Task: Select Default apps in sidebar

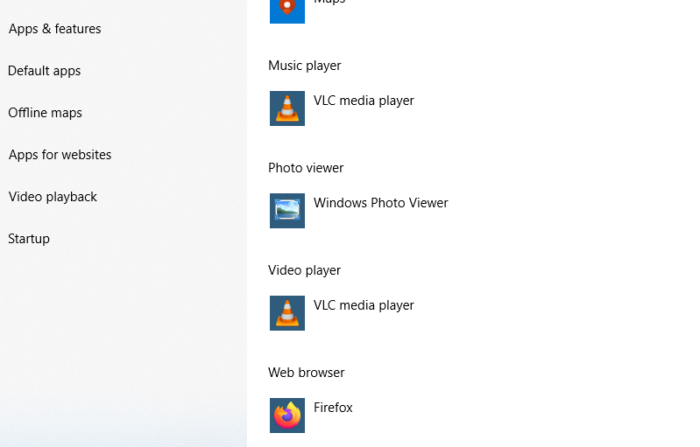Action: (44, 71)
